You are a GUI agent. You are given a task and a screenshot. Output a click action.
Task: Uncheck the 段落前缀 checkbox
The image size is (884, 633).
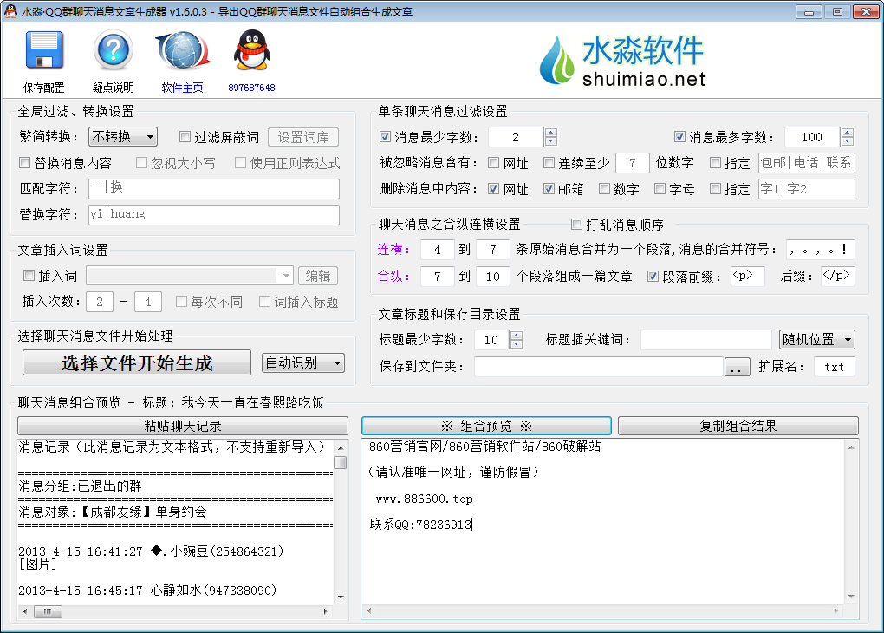click(653, 277)
